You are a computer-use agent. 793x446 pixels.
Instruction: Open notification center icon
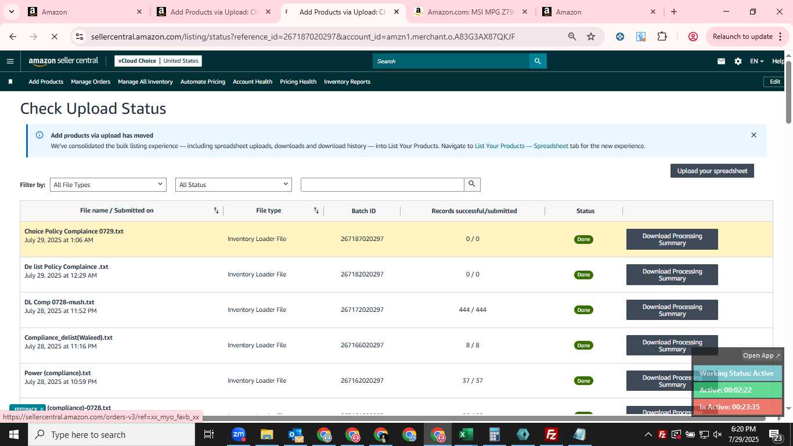tap(775, 434)
